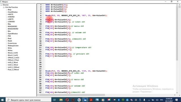Image resolution: width=181 pixels, height=102 pixels.
Task: Open the Windows Start menu
Action: pyautogui.click(x=2, y=100)
